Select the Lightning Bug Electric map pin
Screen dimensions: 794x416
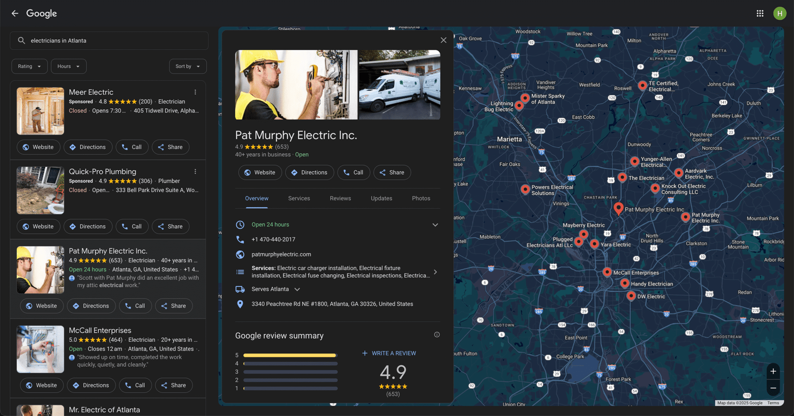click(519, 105)
